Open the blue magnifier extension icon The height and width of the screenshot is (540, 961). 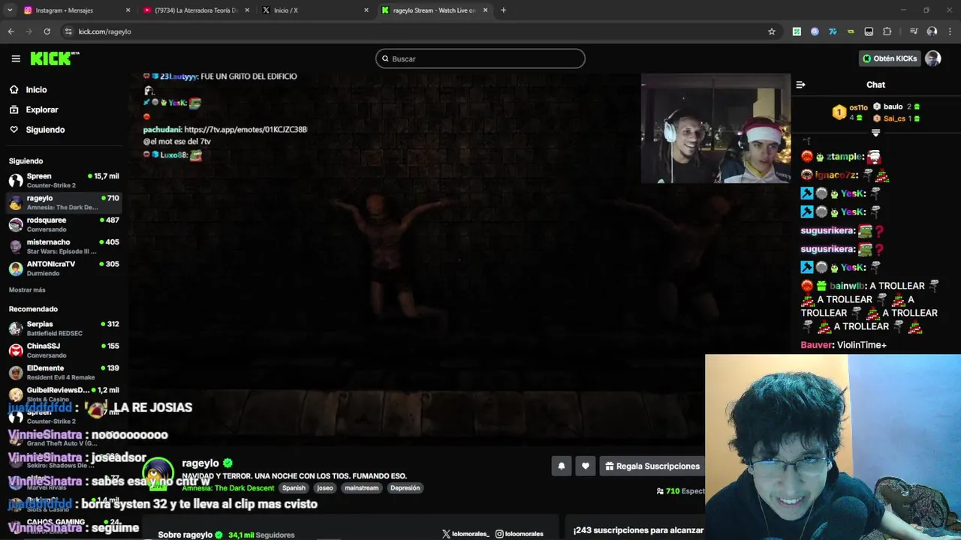click(815, 31)
